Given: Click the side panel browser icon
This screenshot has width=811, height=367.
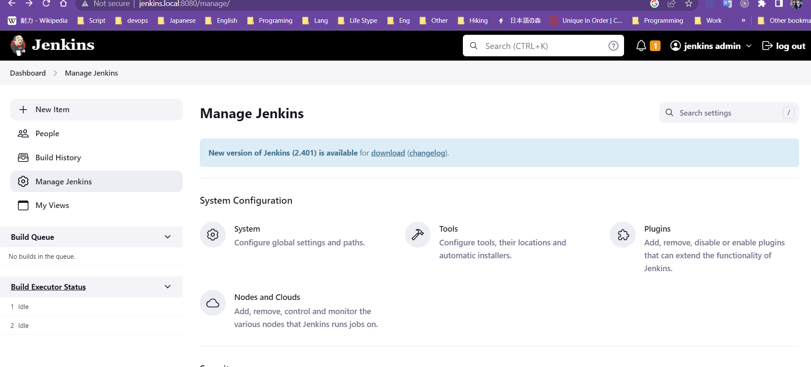Looking at the screenshot, I should click(779, 3).
